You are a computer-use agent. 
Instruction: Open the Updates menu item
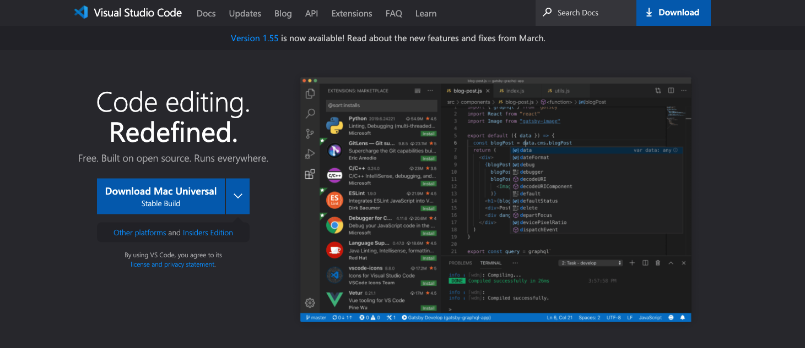click(245, 13)
